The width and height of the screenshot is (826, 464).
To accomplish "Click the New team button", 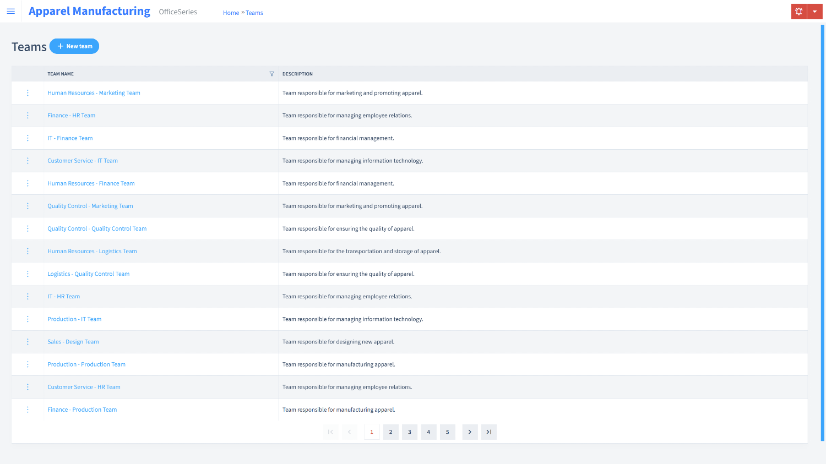I will pyautogui.click(x=74, y=46).
